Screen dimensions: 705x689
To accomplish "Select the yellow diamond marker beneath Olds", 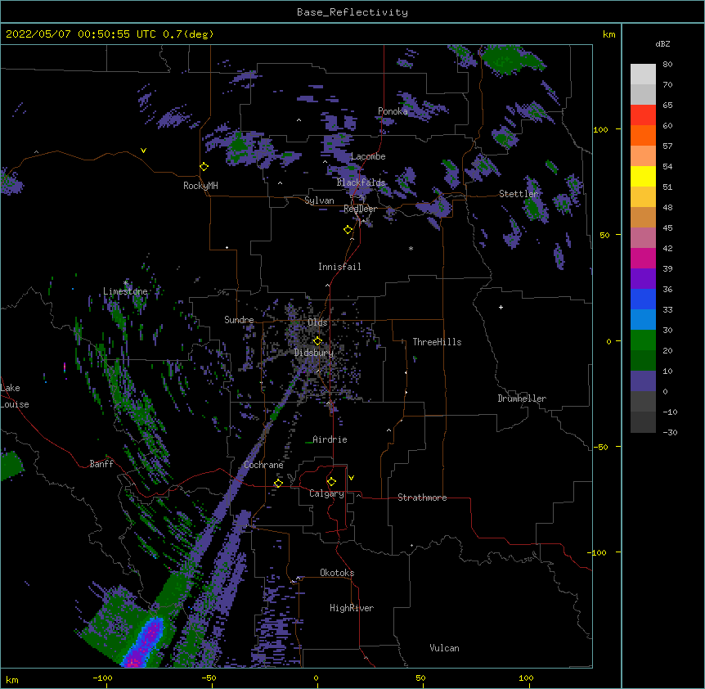I will click(318, 341).
